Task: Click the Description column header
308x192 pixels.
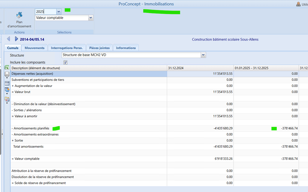Action: (x=36, y=68)
